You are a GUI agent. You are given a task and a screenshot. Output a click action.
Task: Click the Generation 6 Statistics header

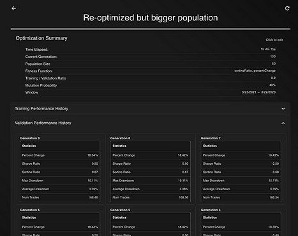coord(29,218)
